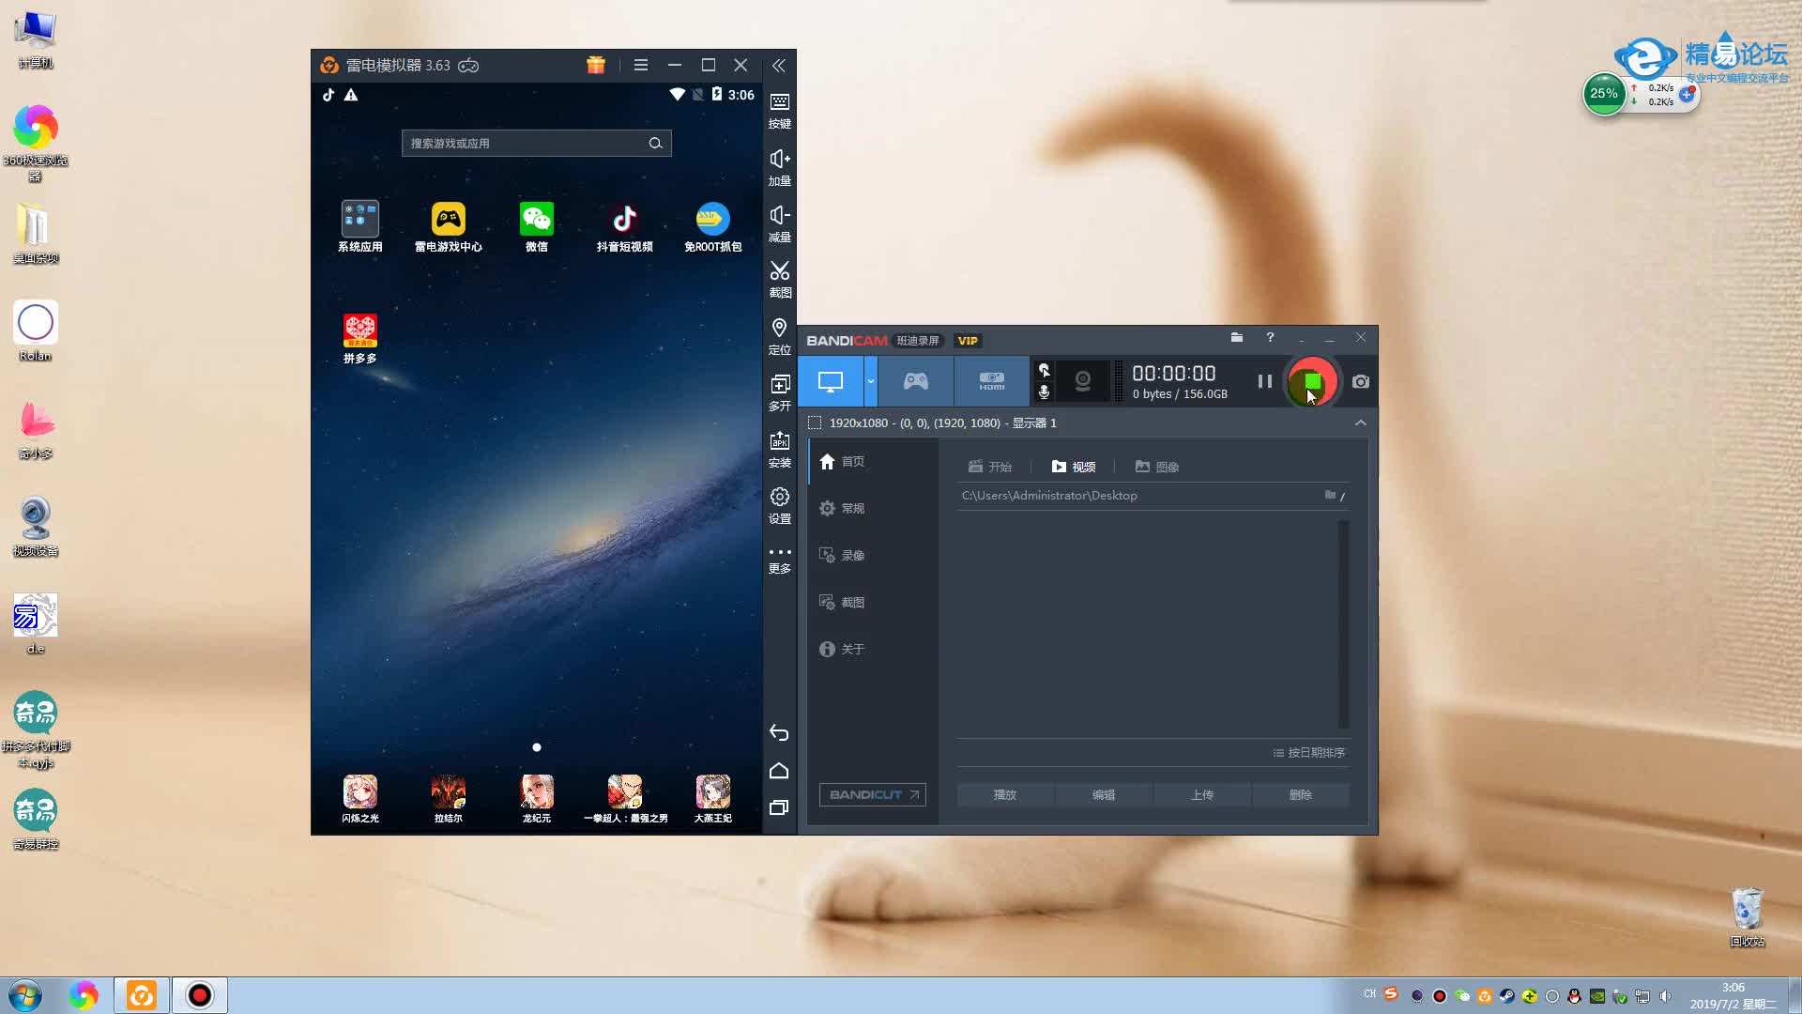Tap the Android back arrow in sidebar
The image size is (1802, 1014).
coord(779,732)
